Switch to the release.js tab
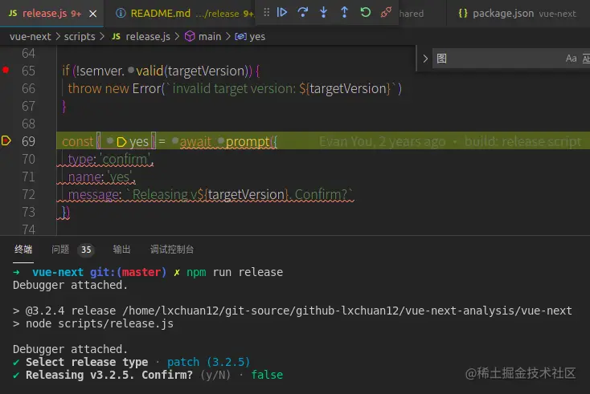The width and height of the screenshot is (590, 394). pyautogui.click(x=52, y=14)
